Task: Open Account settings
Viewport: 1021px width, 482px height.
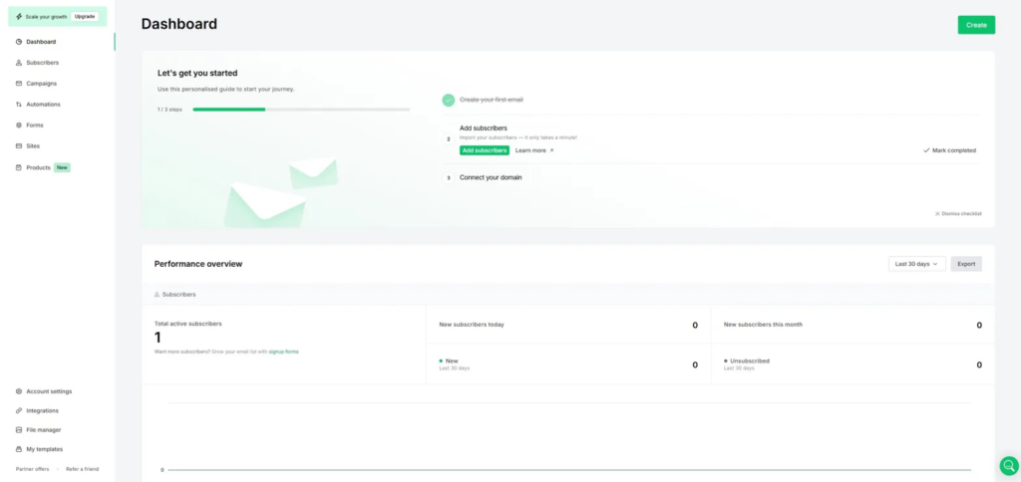Action: coord(49,391)
